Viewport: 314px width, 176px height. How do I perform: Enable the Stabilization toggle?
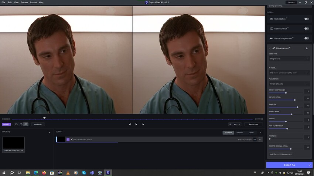pyautogui.click(x=307, y=19)
